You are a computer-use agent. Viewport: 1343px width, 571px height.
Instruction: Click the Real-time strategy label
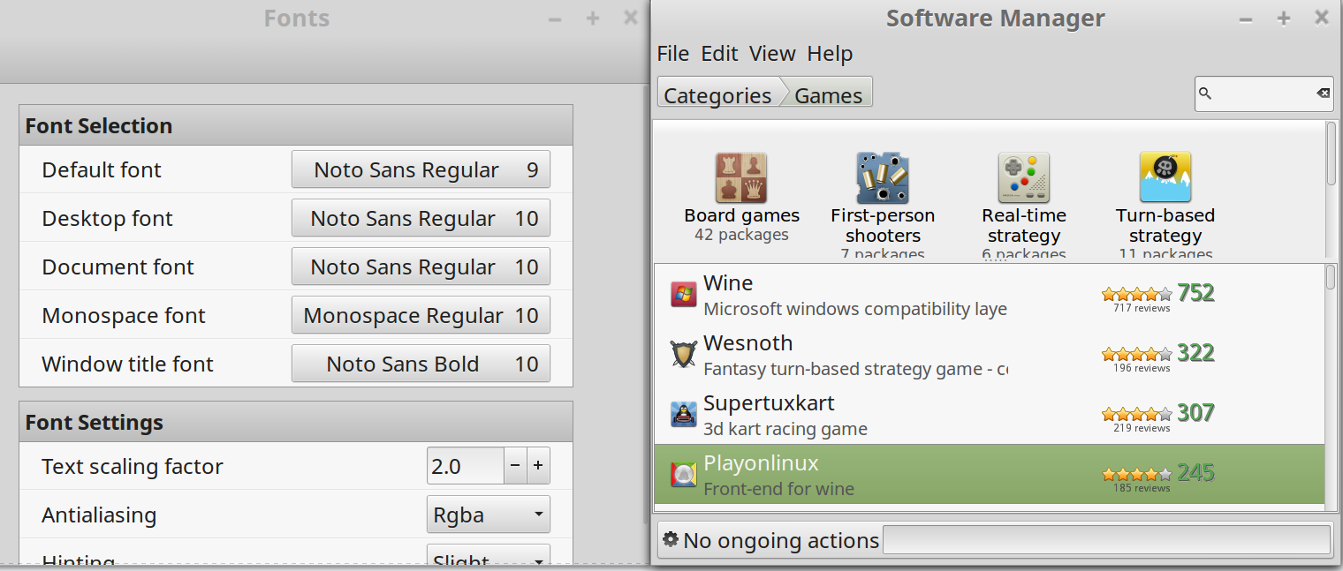(1024, 225)
